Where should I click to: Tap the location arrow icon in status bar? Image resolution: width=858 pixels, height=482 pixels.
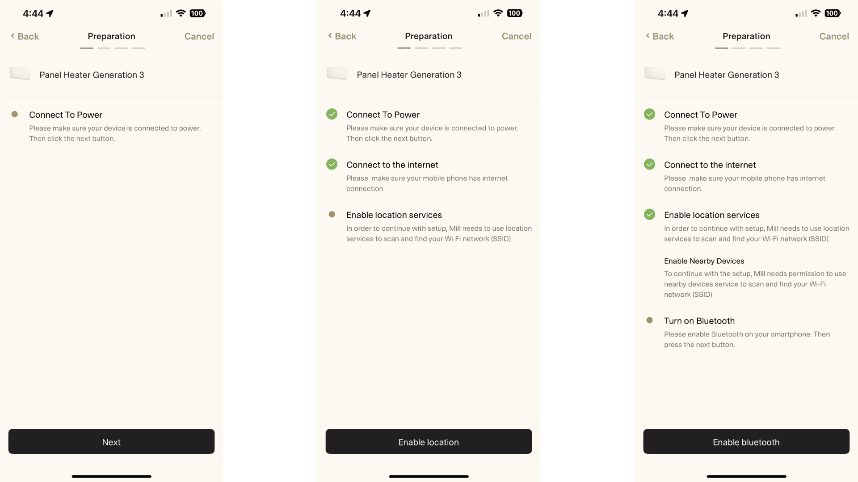[52, 12]
